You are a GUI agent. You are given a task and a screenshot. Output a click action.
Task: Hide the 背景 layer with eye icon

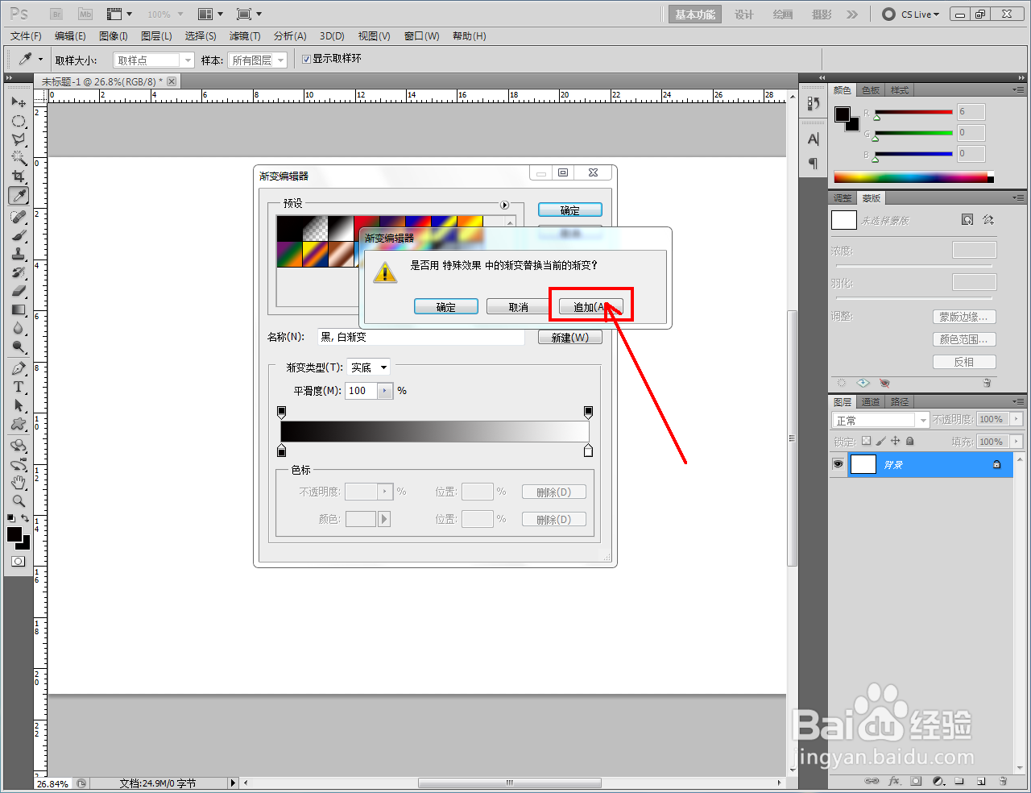[838, 464]
